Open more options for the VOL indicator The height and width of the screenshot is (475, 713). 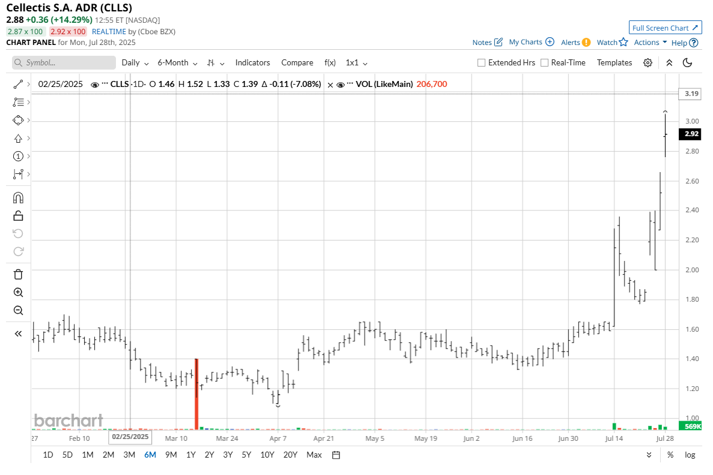coord(351,83)
